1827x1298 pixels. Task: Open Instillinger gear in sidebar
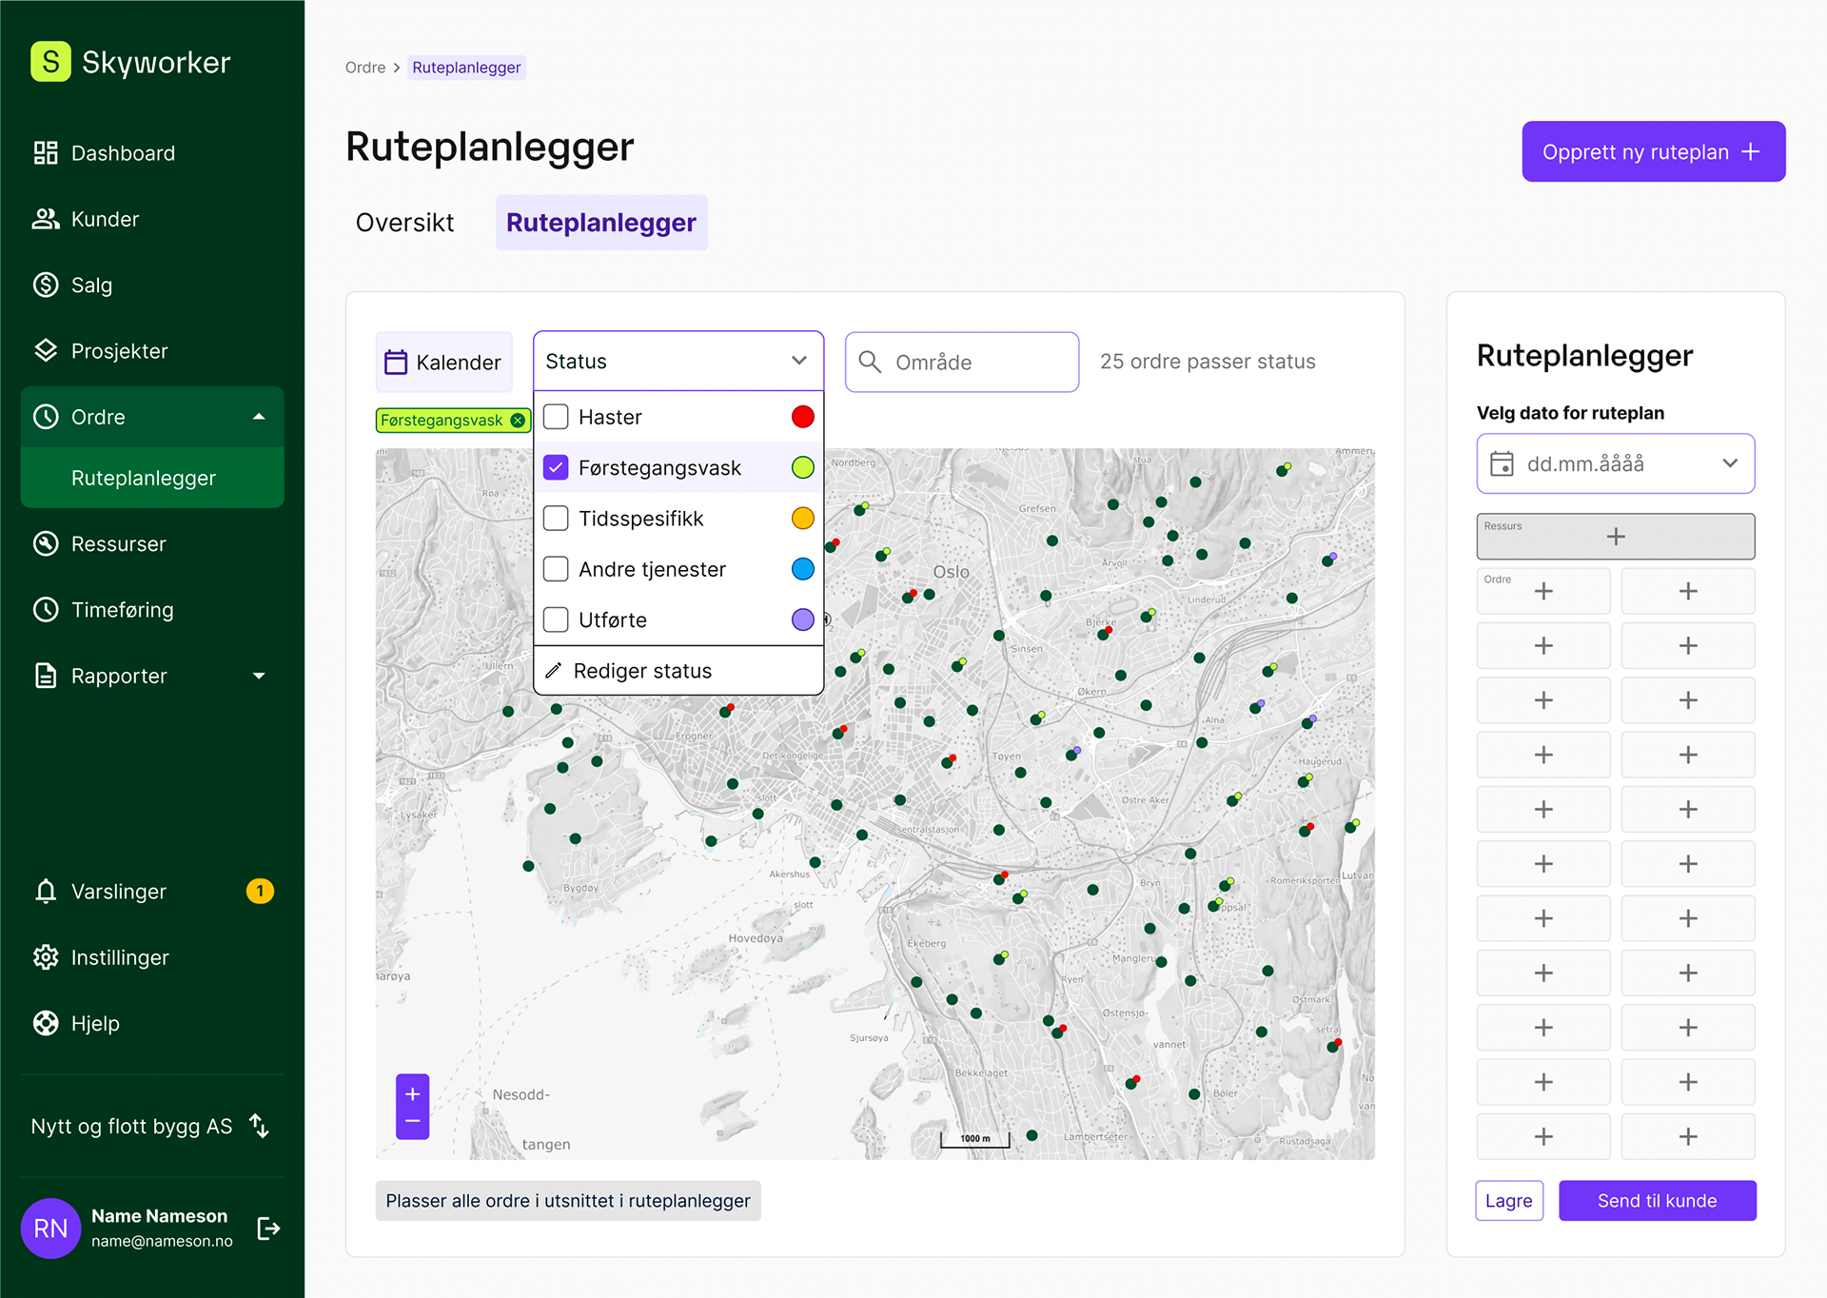click(x=46, y=957)
